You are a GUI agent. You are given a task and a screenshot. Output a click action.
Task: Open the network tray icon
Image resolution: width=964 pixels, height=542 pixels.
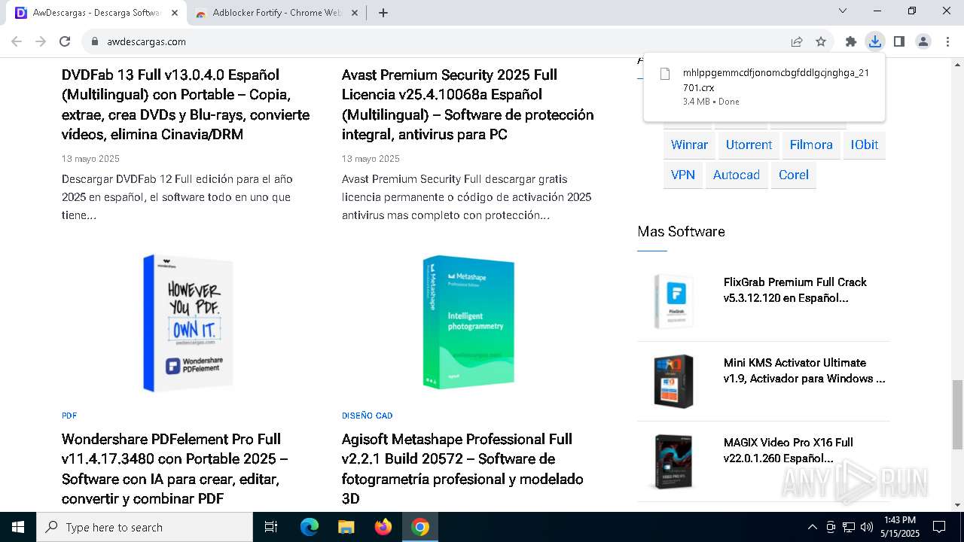[849, 527]
